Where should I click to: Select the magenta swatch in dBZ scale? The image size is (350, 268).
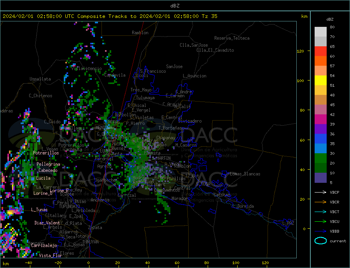click(320, 119)
